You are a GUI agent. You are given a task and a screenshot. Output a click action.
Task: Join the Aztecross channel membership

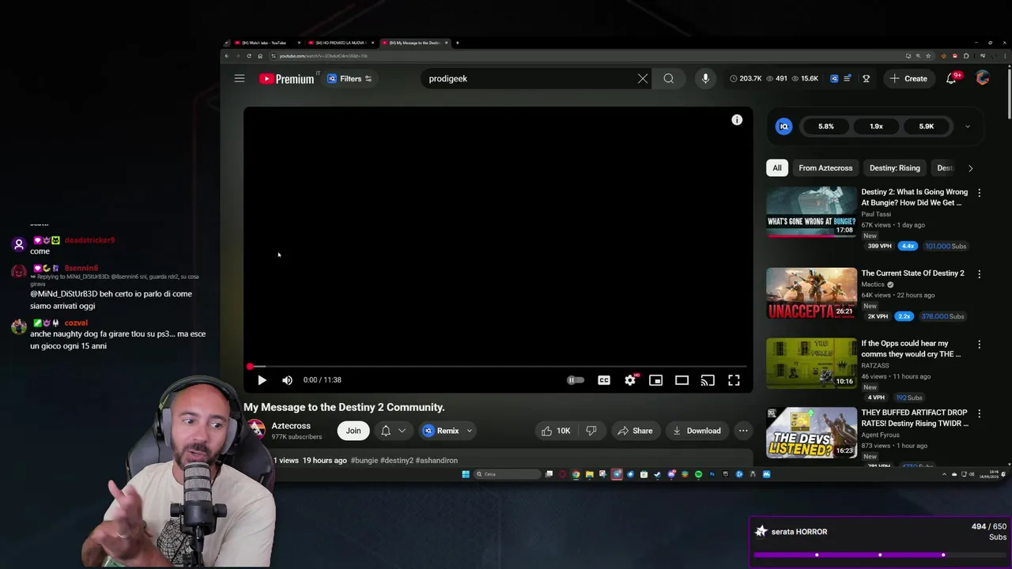click(353, 431)
